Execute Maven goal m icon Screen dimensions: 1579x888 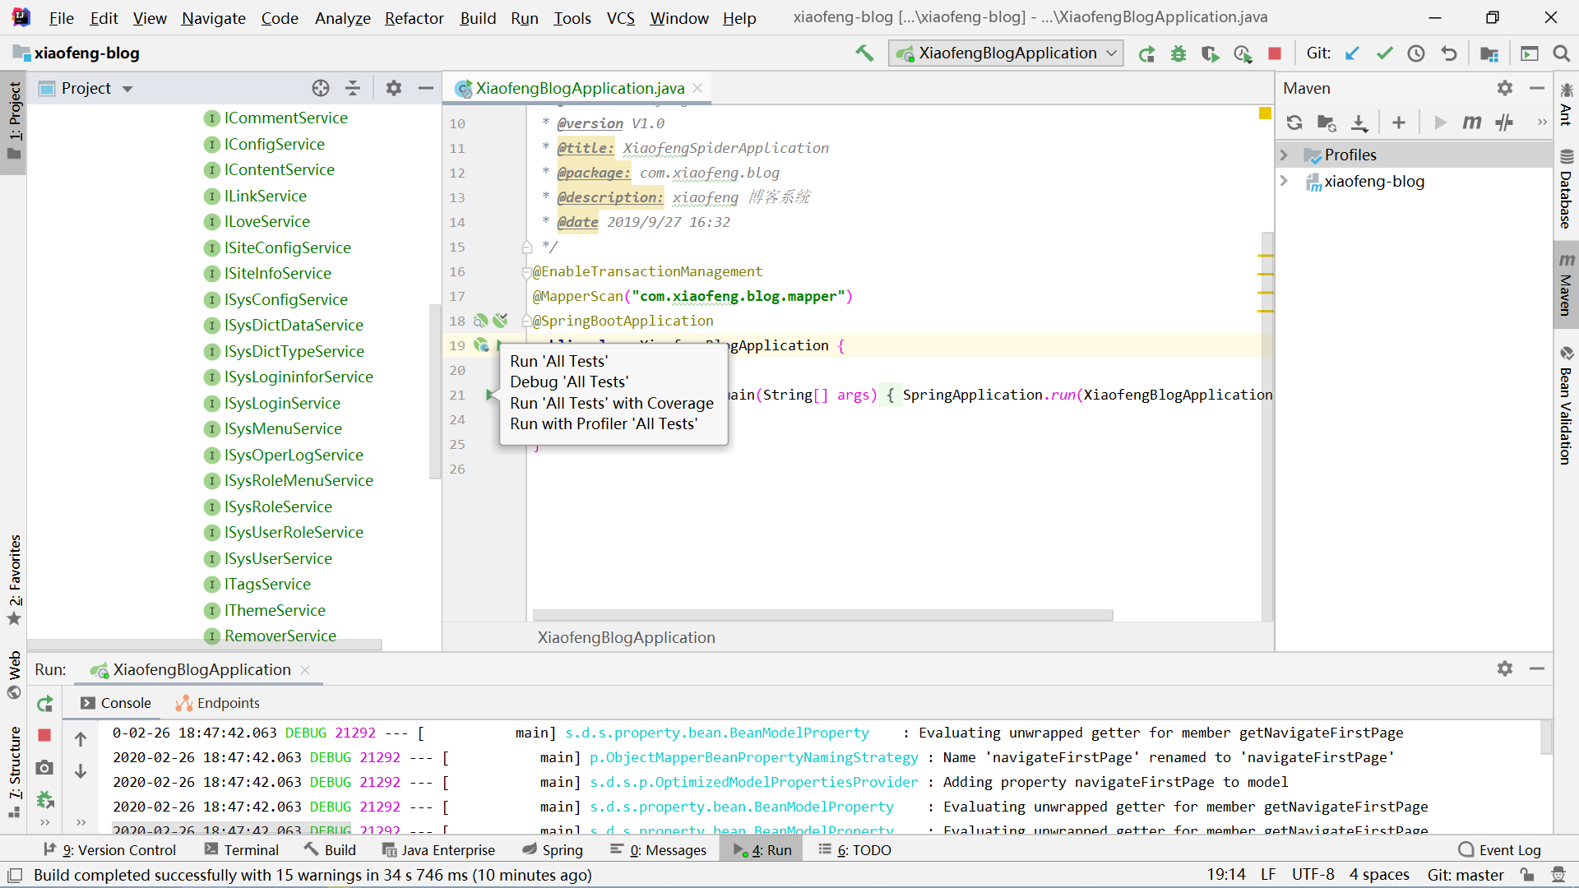[x=1472, y=123]
